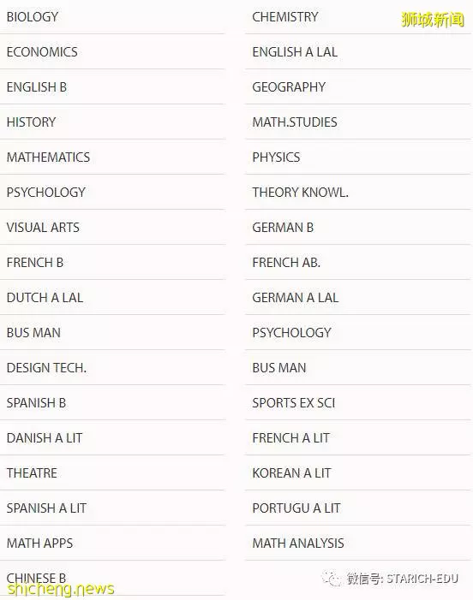Viewport: 473px width, 600px height.
Task: Open the THEATRE subject
Action: coord(112,473)
